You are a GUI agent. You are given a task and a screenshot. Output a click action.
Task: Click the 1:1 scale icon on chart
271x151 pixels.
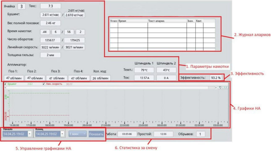tap(225, 88)
